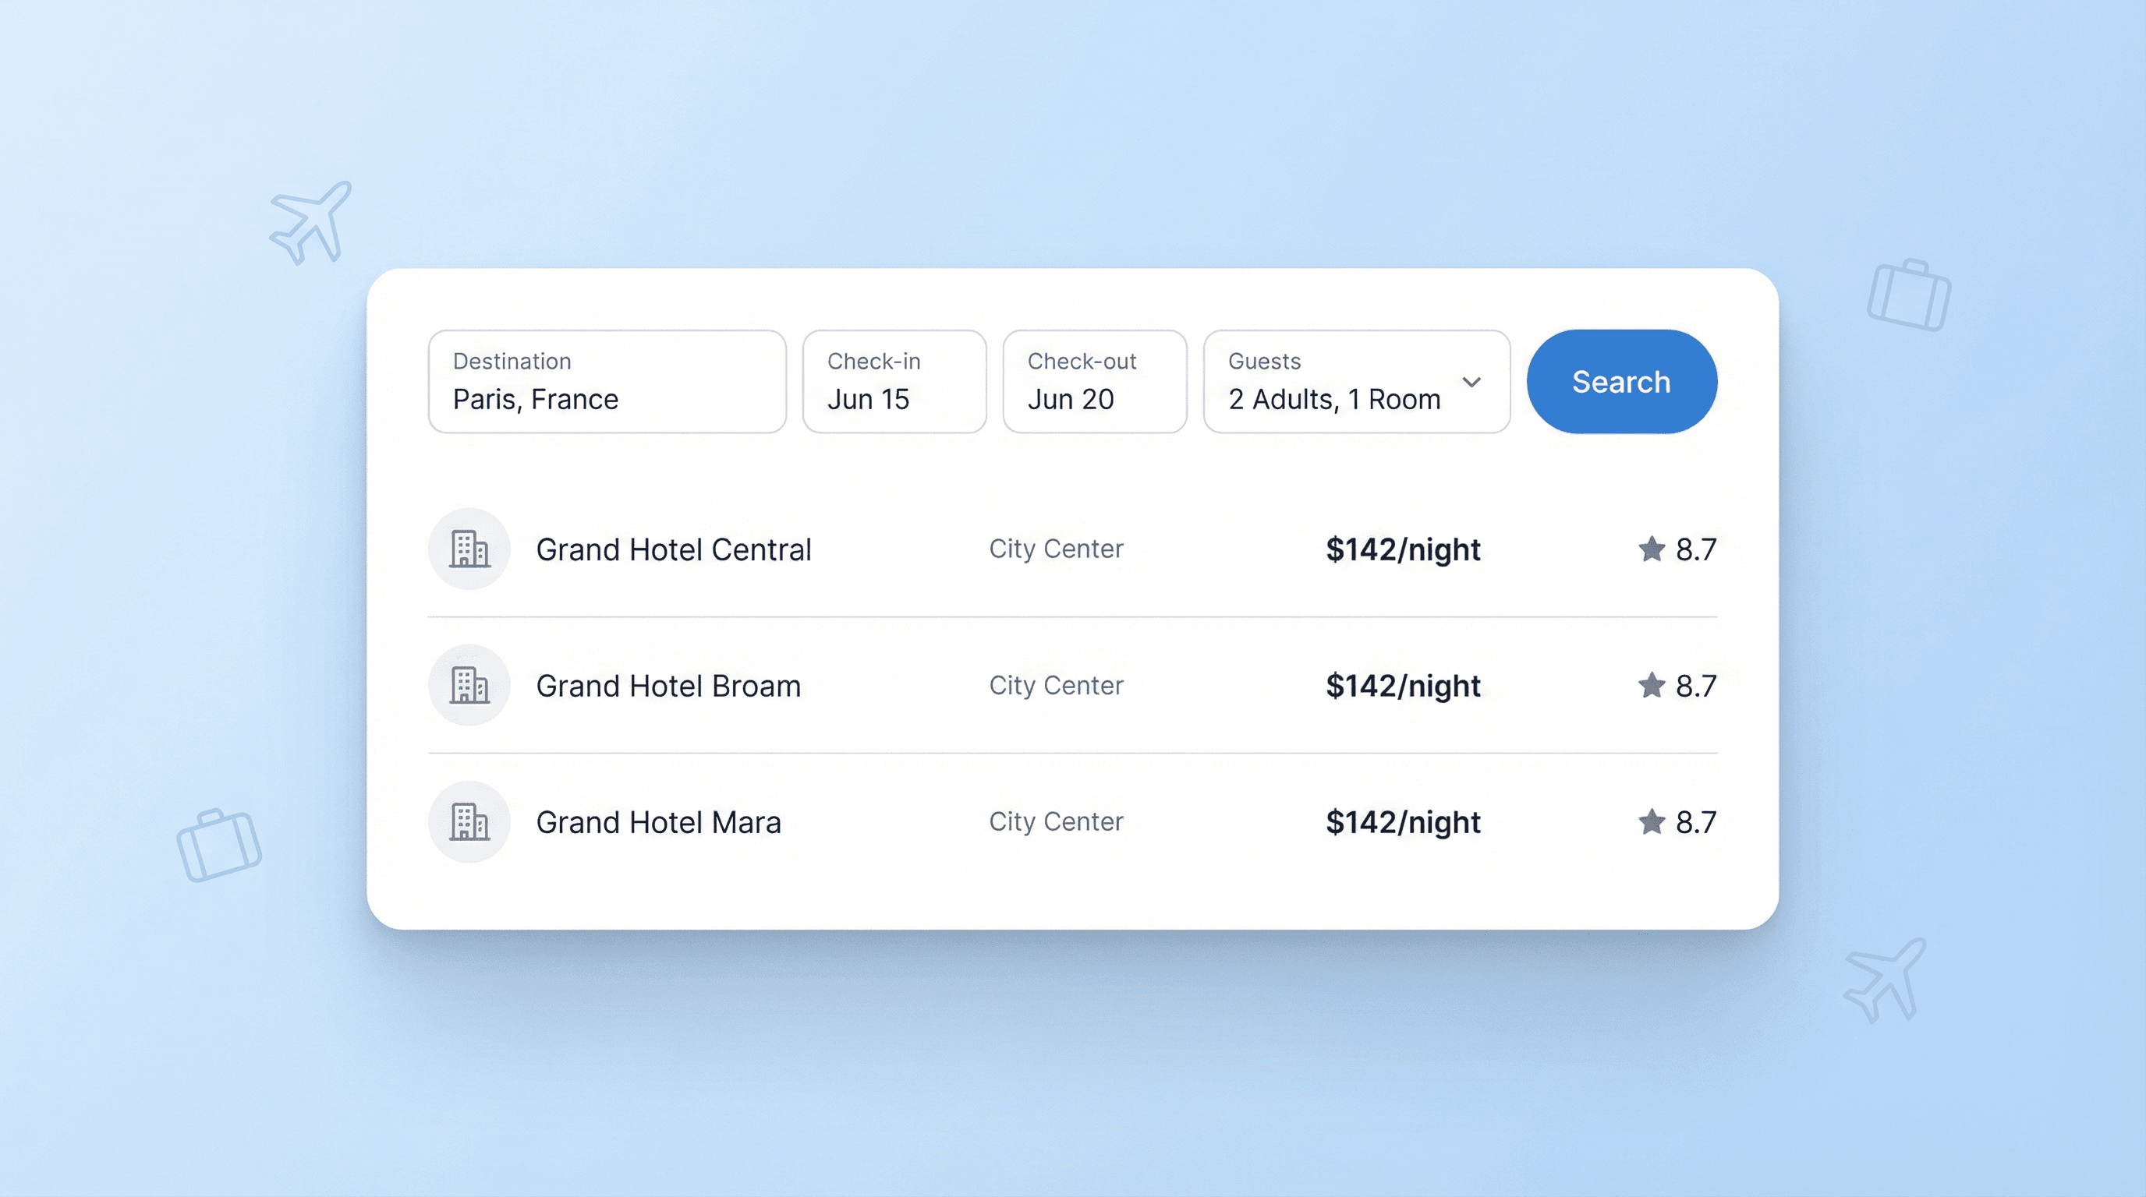2146x1197 pixels.
Task: Click Grand Hotel Broam building icon
Action: pos(469,686)
